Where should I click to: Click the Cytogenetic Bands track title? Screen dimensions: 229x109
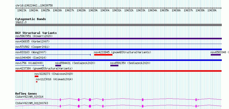(x=31, y=19)
